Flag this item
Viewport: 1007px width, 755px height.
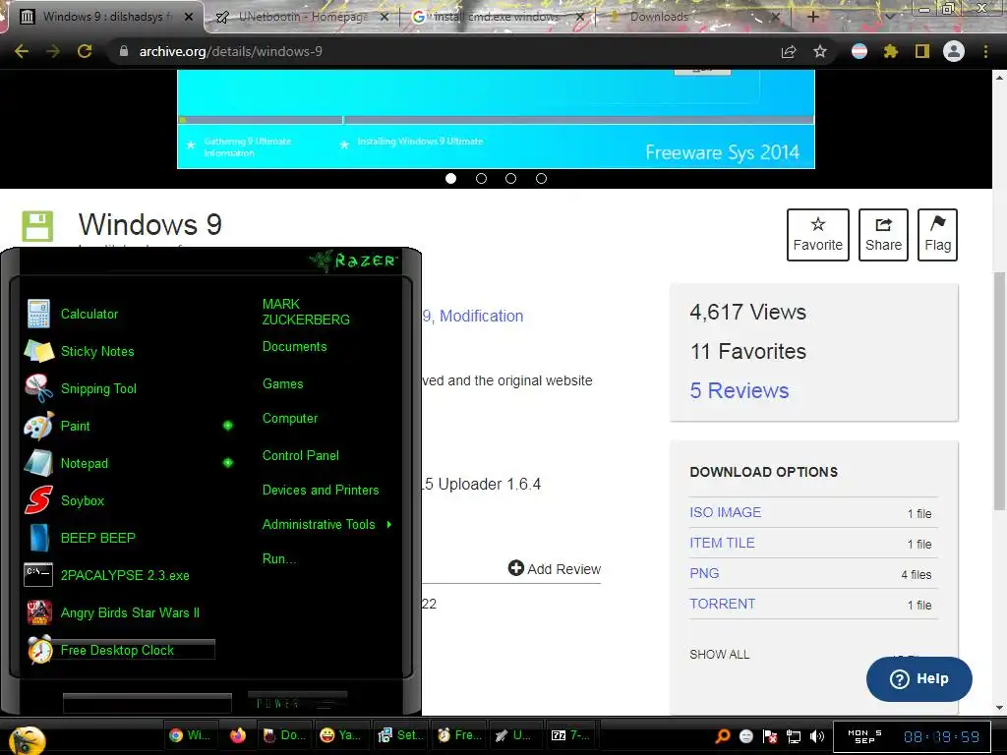(x=937, y=234)
